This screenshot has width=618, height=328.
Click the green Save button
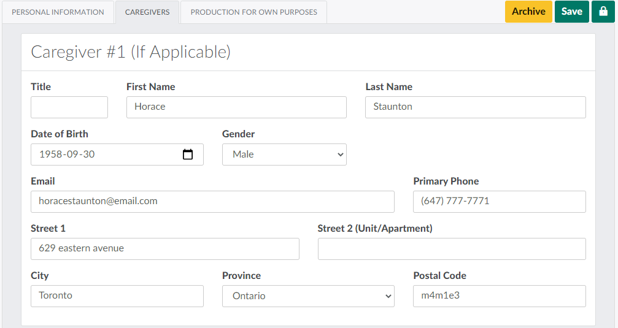coord(571,12)
